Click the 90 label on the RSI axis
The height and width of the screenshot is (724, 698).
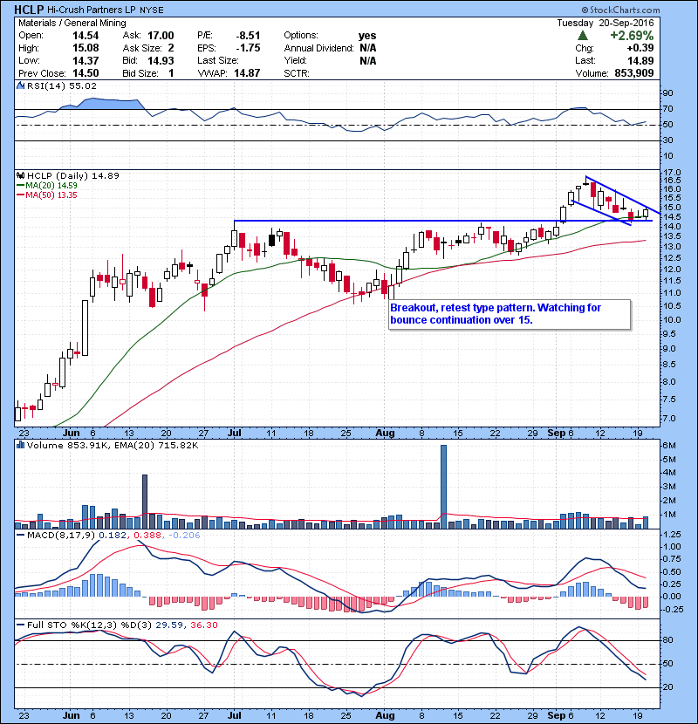click(x=668, y=93)
